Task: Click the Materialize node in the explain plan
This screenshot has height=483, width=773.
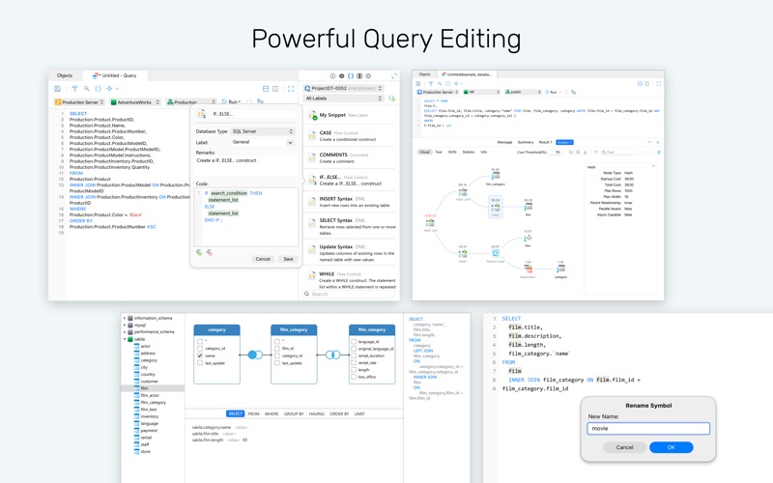Action: (528, 269)
